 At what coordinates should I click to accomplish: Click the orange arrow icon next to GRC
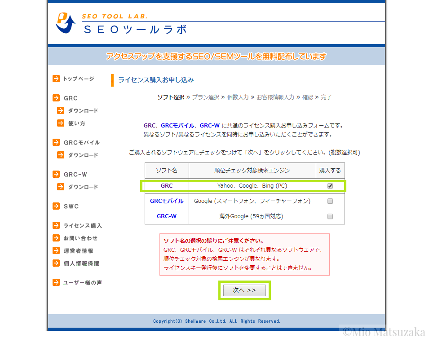coord(56,98)
